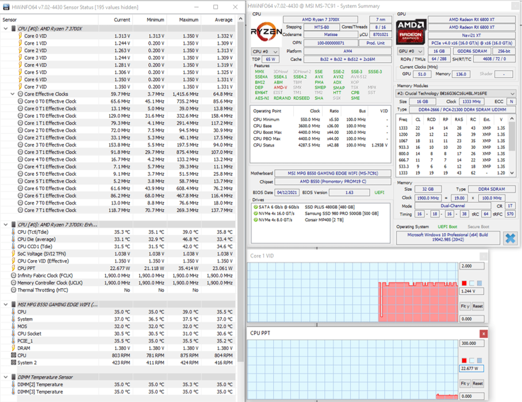This screenshot has width=522, height=402.
Task: Click the bolt icon next to SoC Voltage (SVI2 TFN)
Action: [x=13, y=254]
